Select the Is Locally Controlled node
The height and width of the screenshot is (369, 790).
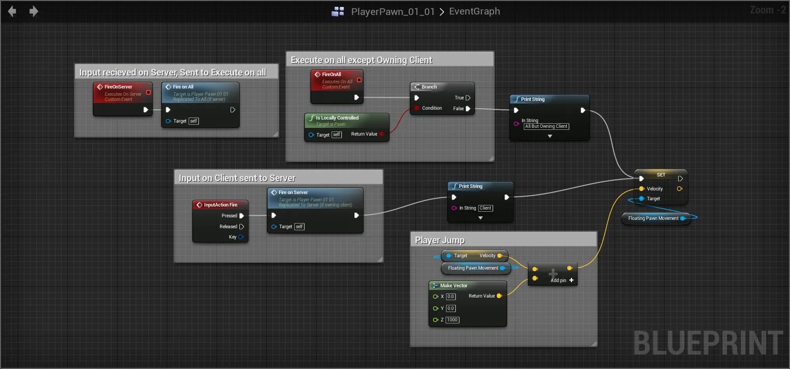347,127
